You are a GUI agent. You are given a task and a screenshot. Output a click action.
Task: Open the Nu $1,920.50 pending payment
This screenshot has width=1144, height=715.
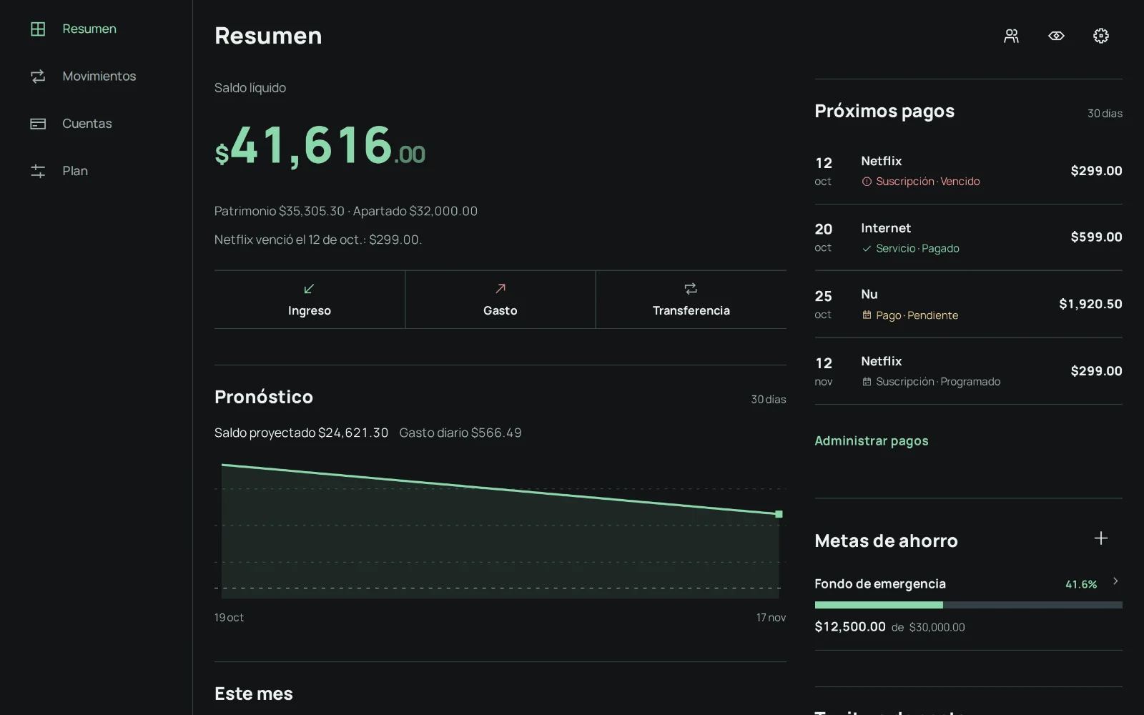[x=968, y=304]
